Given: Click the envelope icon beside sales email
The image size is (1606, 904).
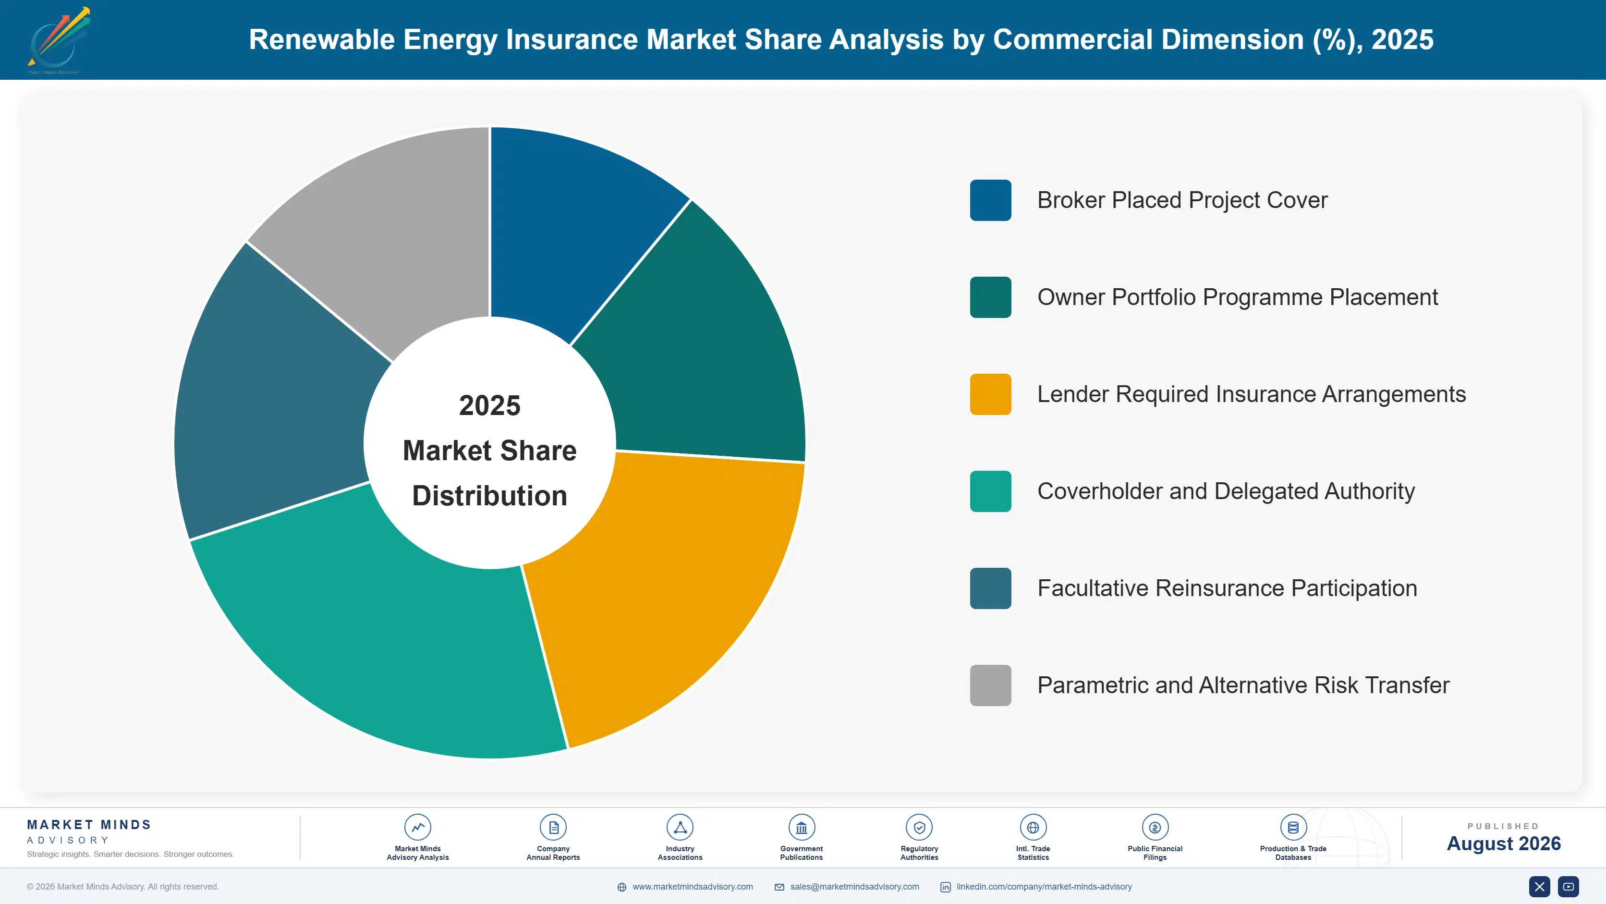Looking at the screenshot, I should (x=779, y=887).
